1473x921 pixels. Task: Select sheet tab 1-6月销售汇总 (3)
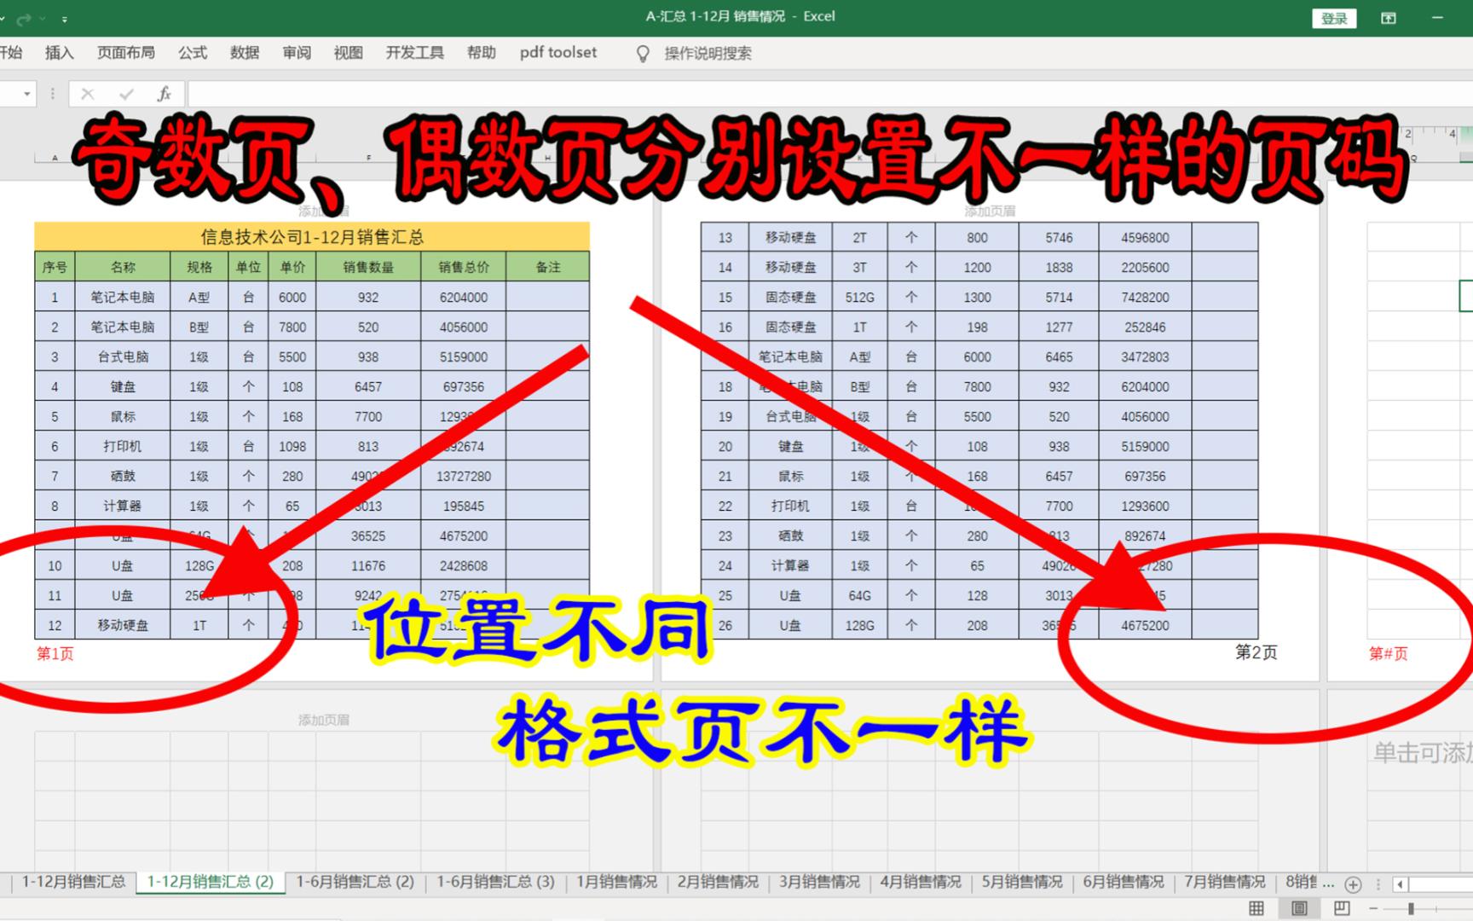click(x=495, y=882)
